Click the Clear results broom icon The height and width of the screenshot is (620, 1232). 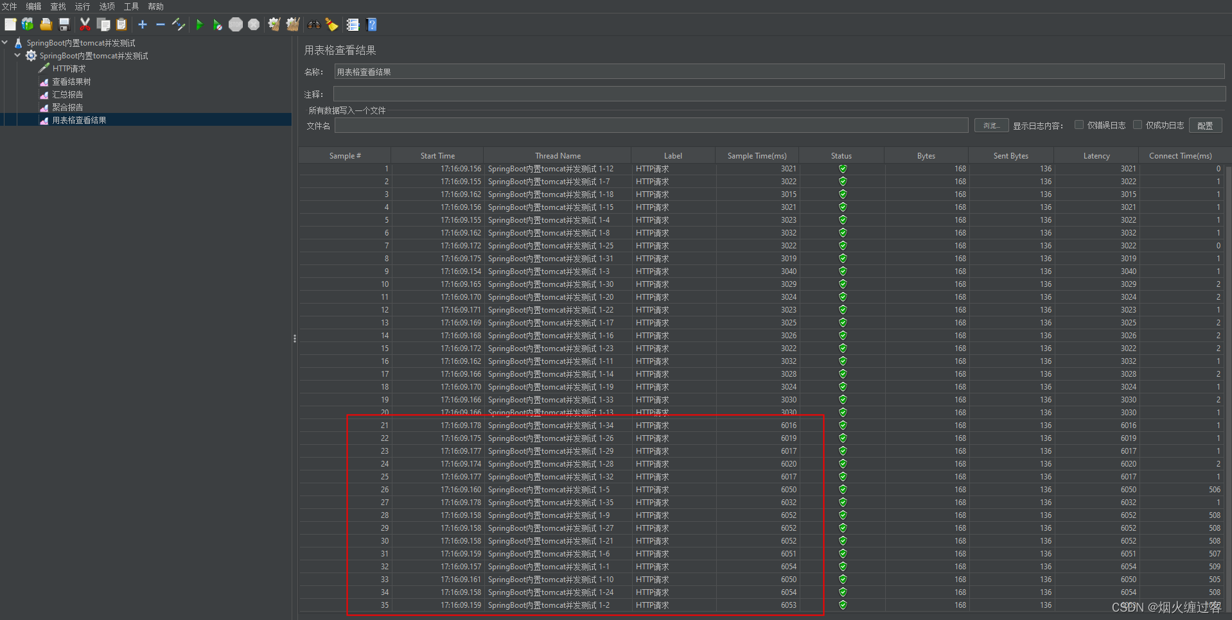274,24
